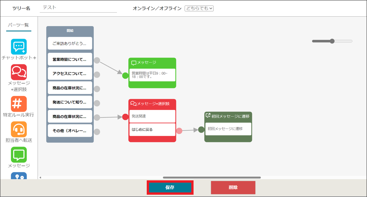Click the 保存 button
The width and height of the screenshot is (367, 197).
[x=170, y=188]
